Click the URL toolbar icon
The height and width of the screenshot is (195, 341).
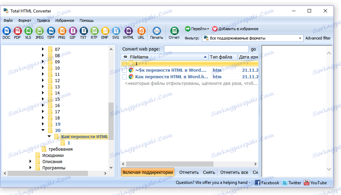point(141,31)
